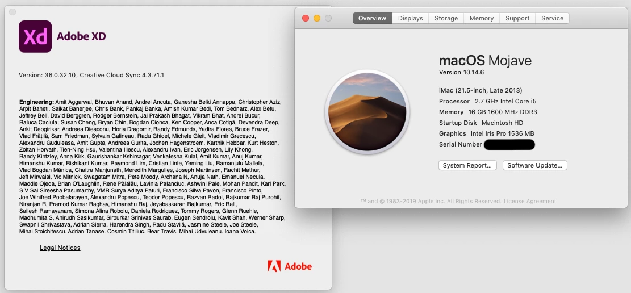Image resolution: width=631 pixels, height=293 pixels.
Task: Click the Software Update button
Action: [x=534, y=165]
